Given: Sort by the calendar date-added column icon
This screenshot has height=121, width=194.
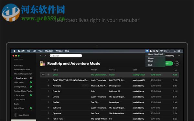Looking at the screenshot, I should point(152,70).
